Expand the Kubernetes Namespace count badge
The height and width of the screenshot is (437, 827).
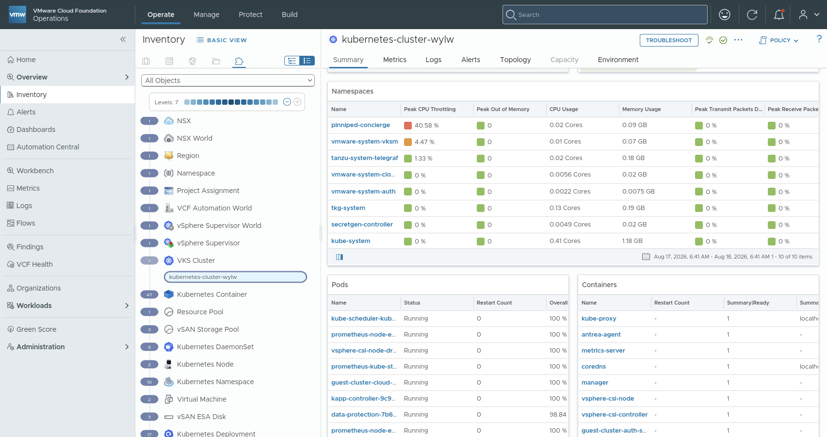149,382
